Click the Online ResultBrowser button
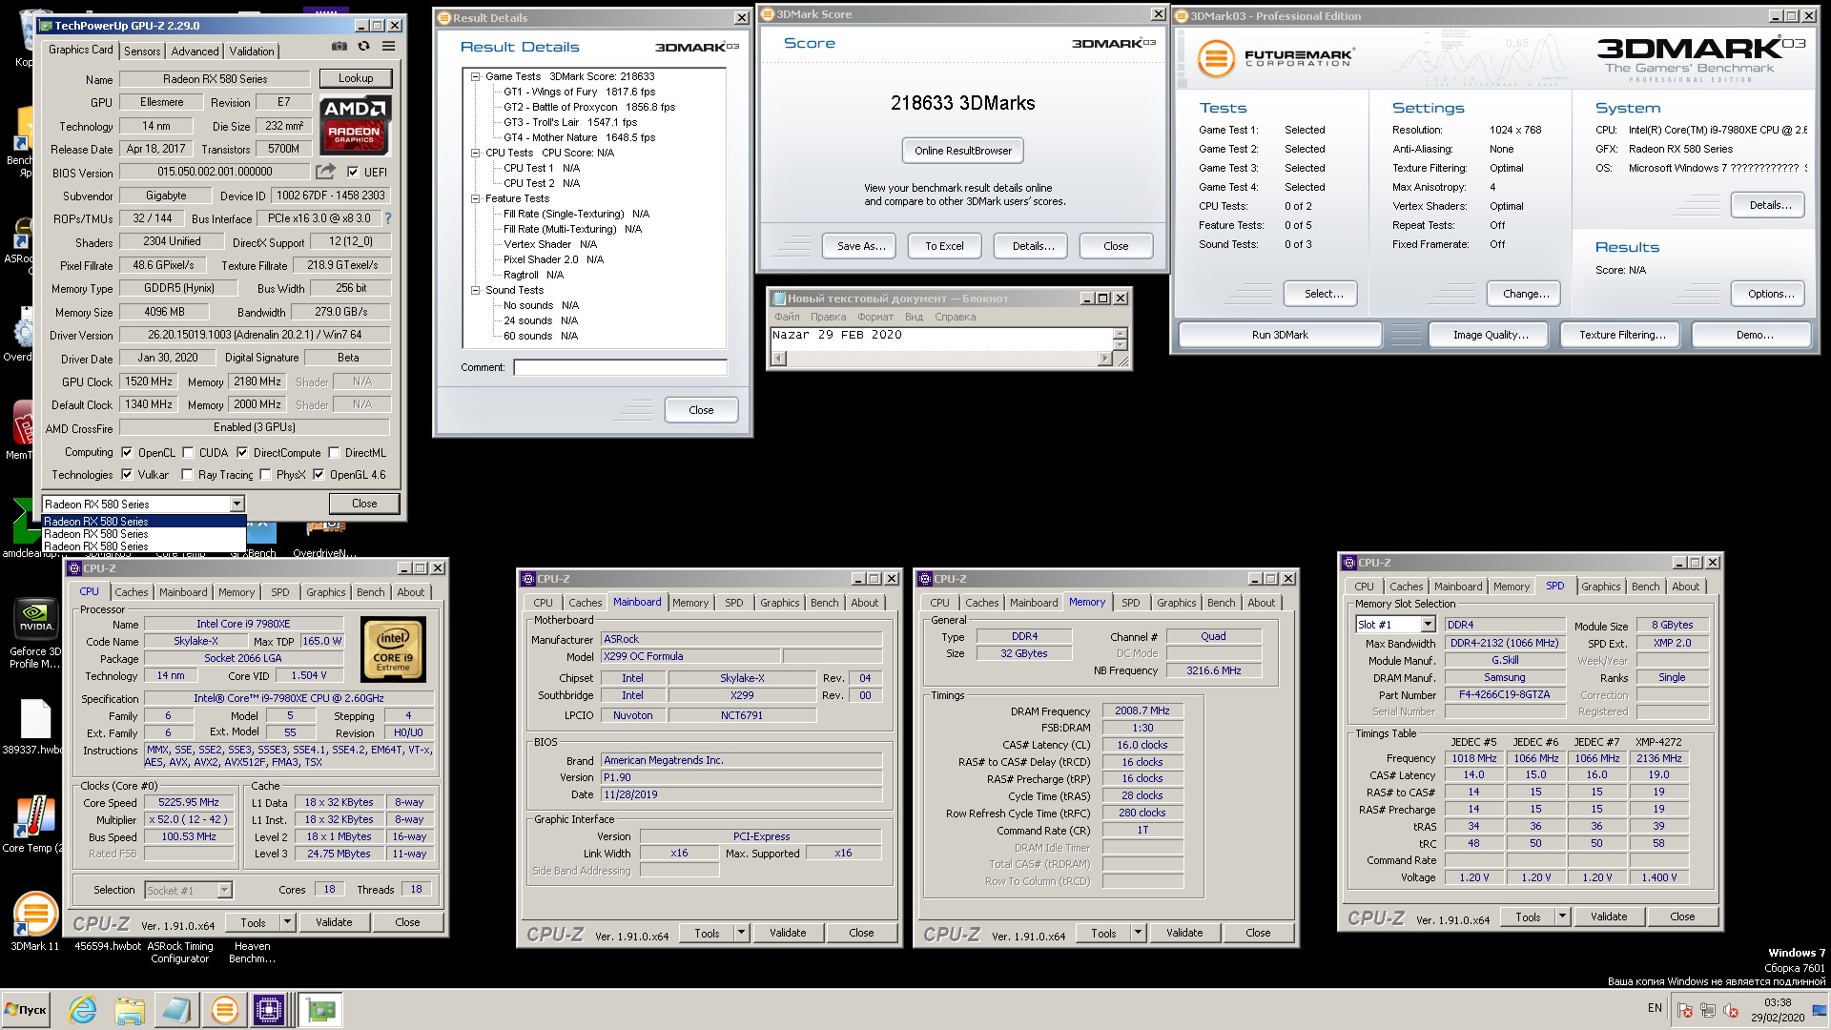This screenshot has height=1030, width=1831. click(x=962, y=151)
